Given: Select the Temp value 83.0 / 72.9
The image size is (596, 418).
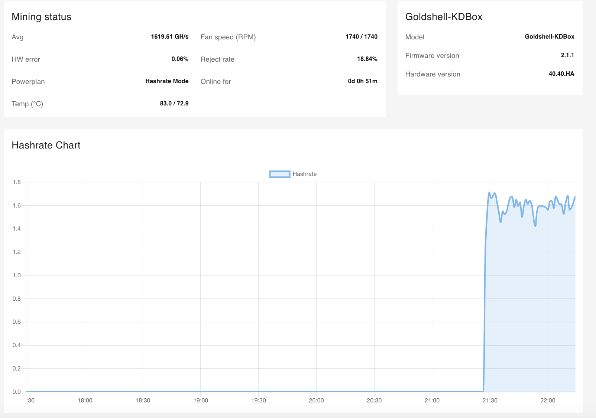Looking at the screenshot, I should [x=174, y=103].
